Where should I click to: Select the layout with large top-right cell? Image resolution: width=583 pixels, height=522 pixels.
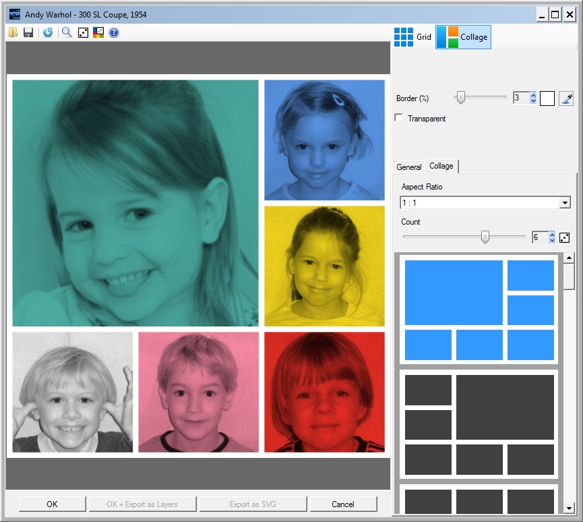tap(479, 424)
